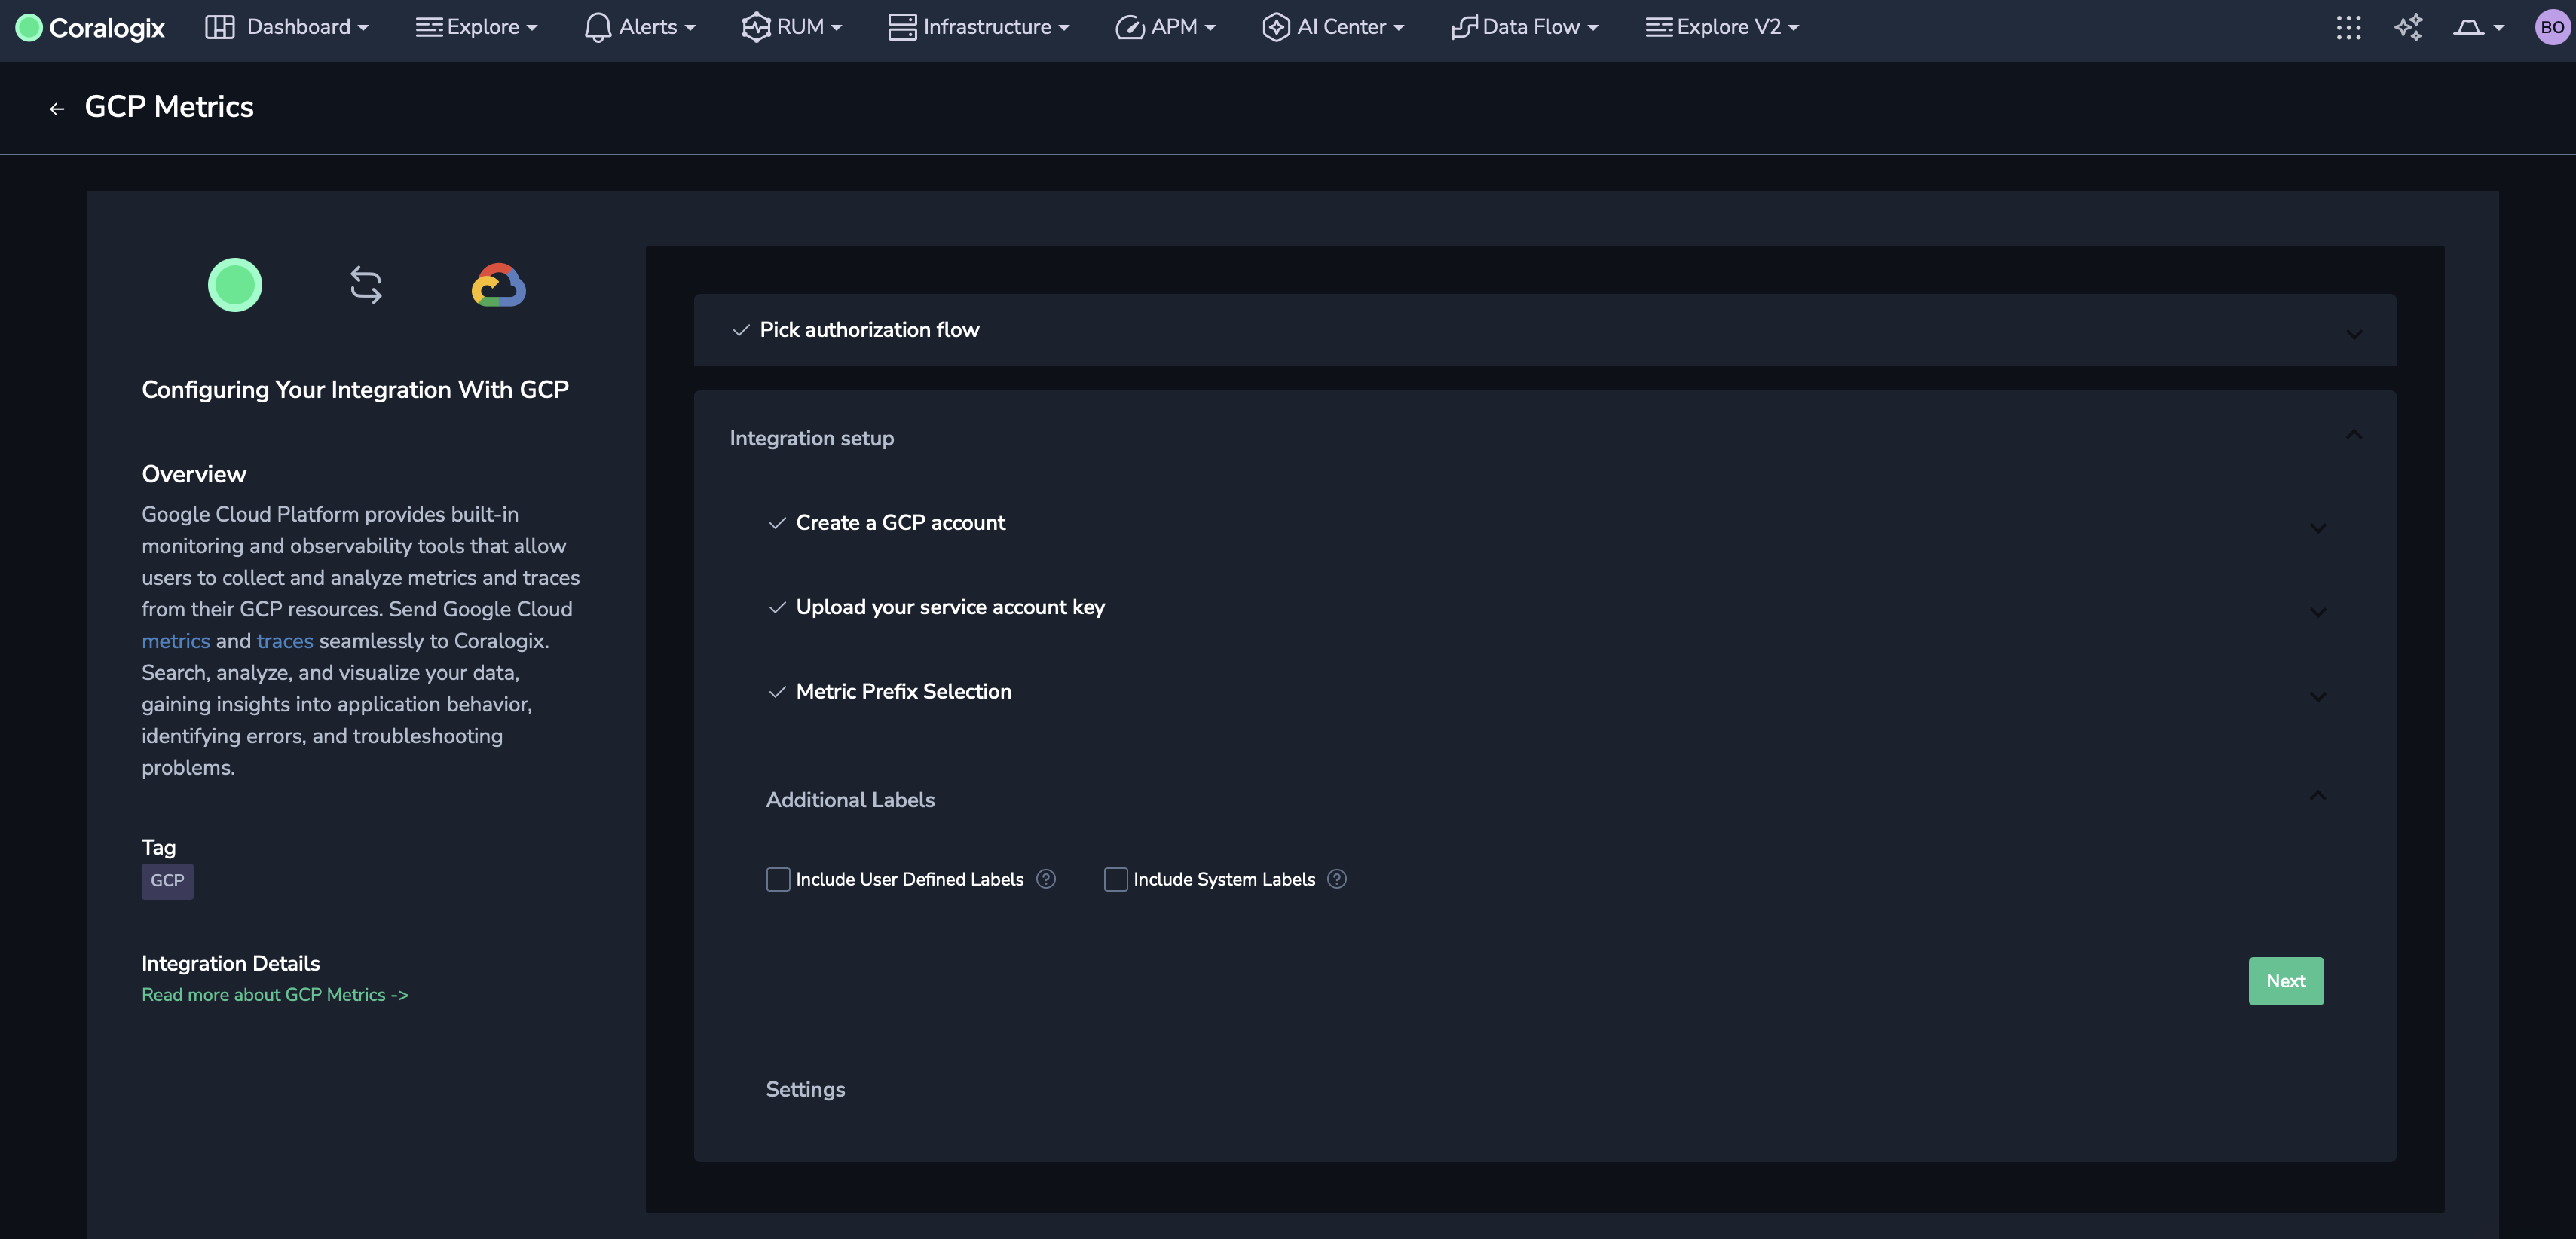
Task: Enable Include System Labels checkbox
Action: click(1116, 879)
